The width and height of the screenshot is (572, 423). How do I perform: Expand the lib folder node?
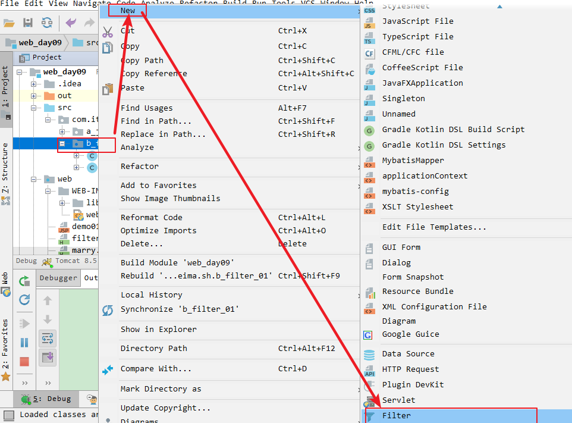(x=62, y=203)
